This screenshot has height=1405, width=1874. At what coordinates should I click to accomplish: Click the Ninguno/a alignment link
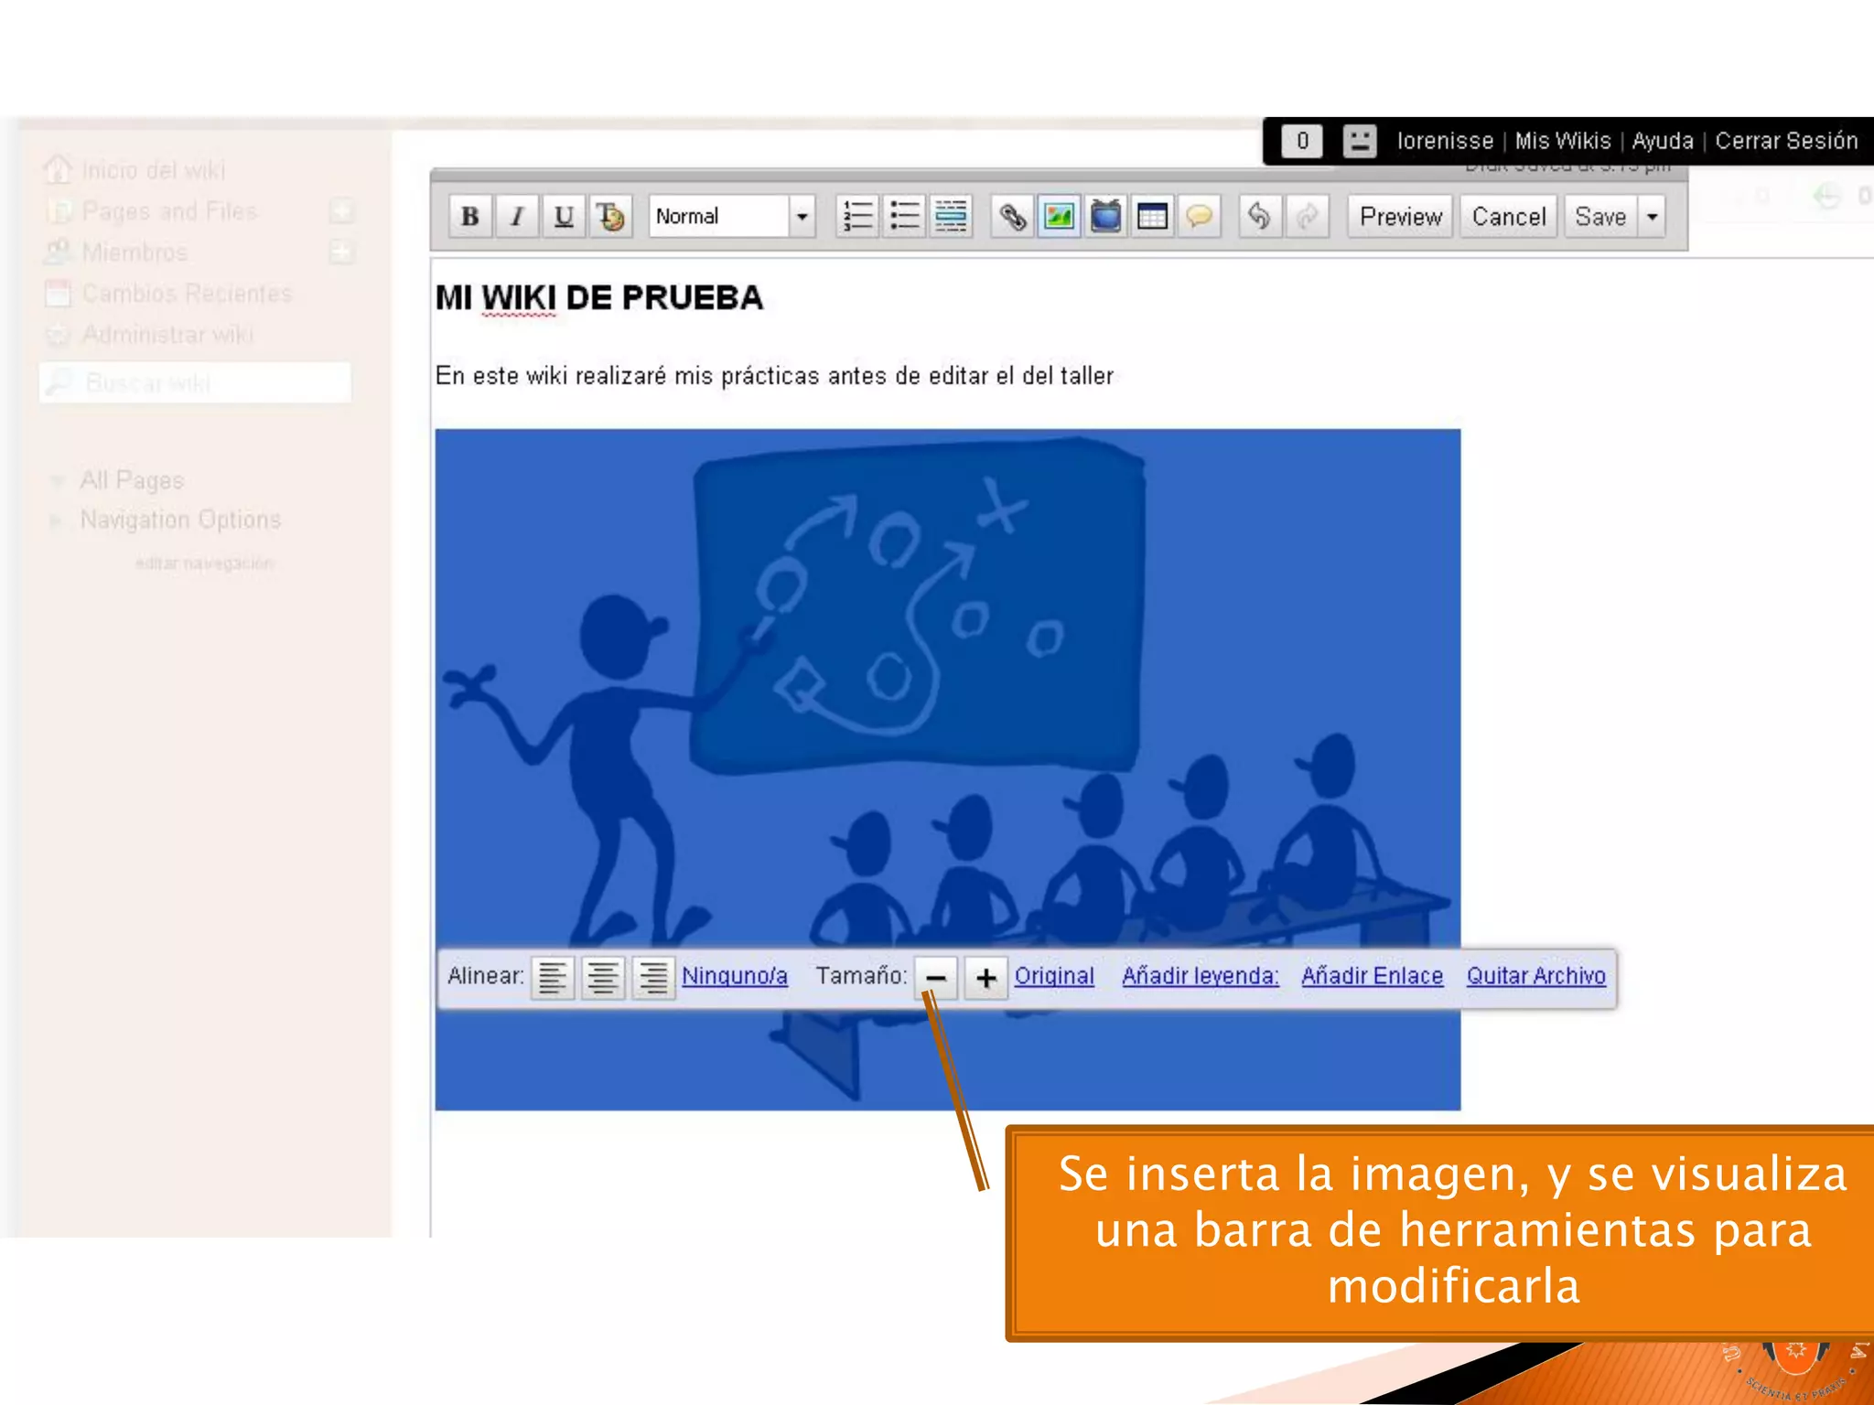pyautogui.click(x=735, y=976)
